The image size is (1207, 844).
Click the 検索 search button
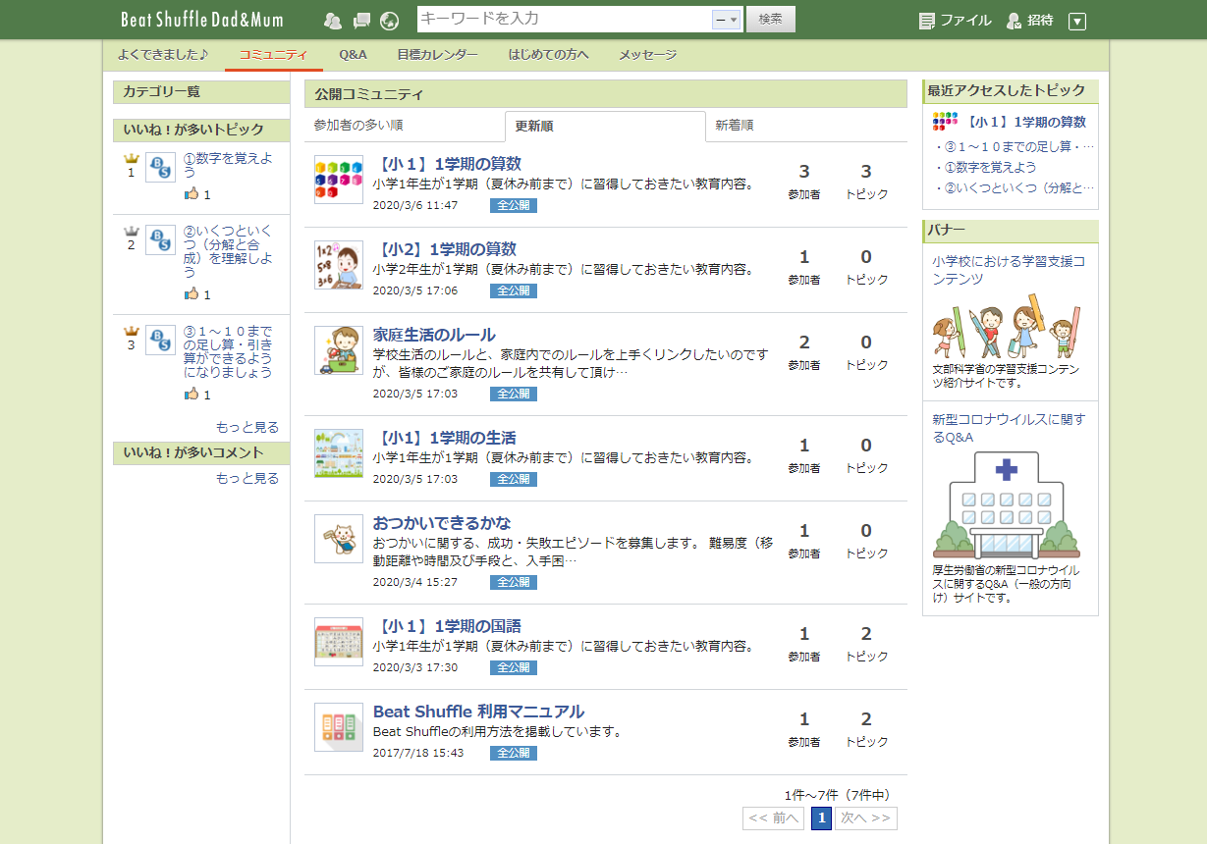click(770, 19)
